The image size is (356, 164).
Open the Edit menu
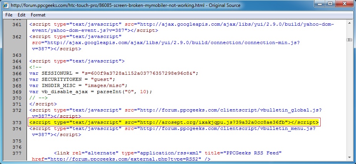pos(22,15)
